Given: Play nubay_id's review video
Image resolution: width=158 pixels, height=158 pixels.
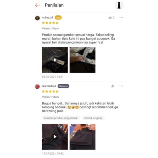Looking at the screenshot, I should 55,60.
